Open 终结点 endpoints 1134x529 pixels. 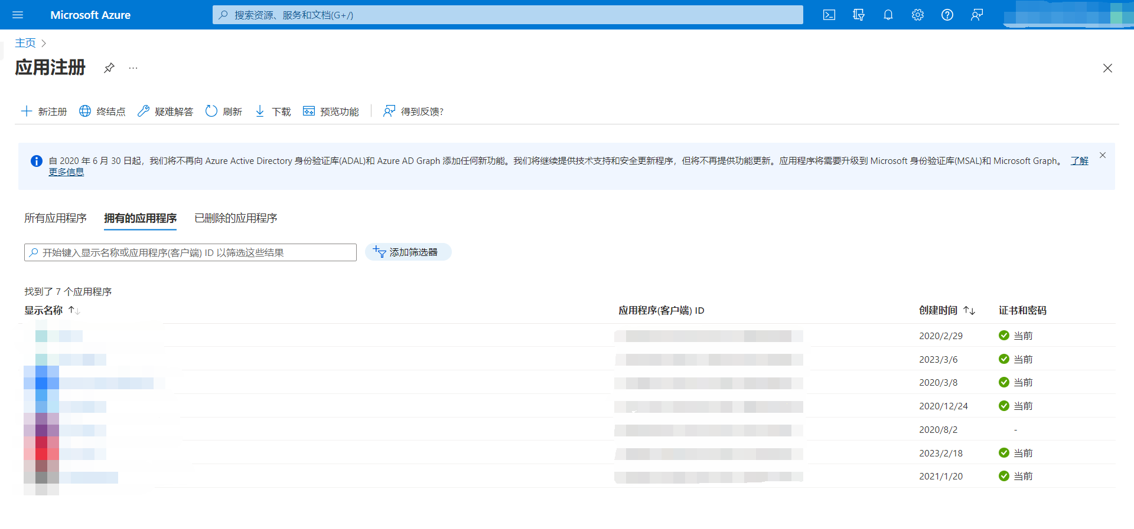102,111
